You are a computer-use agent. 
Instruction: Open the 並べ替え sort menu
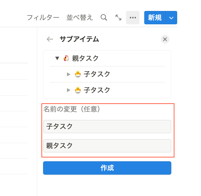[79, 18]
